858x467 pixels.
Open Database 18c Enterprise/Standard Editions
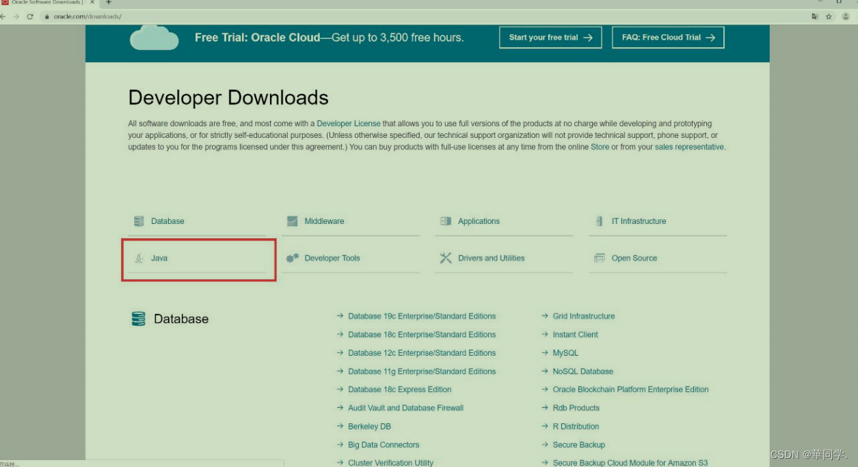tap(422, 335)
